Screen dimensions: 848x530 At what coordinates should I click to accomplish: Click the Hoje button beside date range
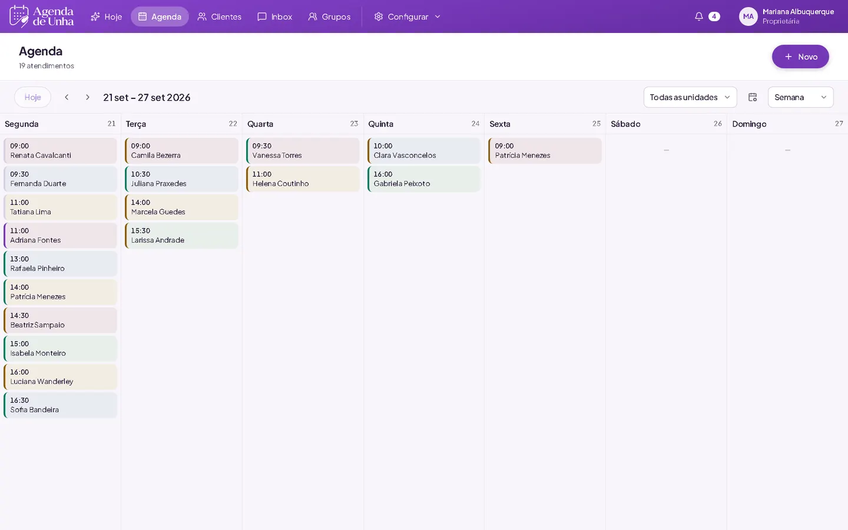tap(33, 97)
